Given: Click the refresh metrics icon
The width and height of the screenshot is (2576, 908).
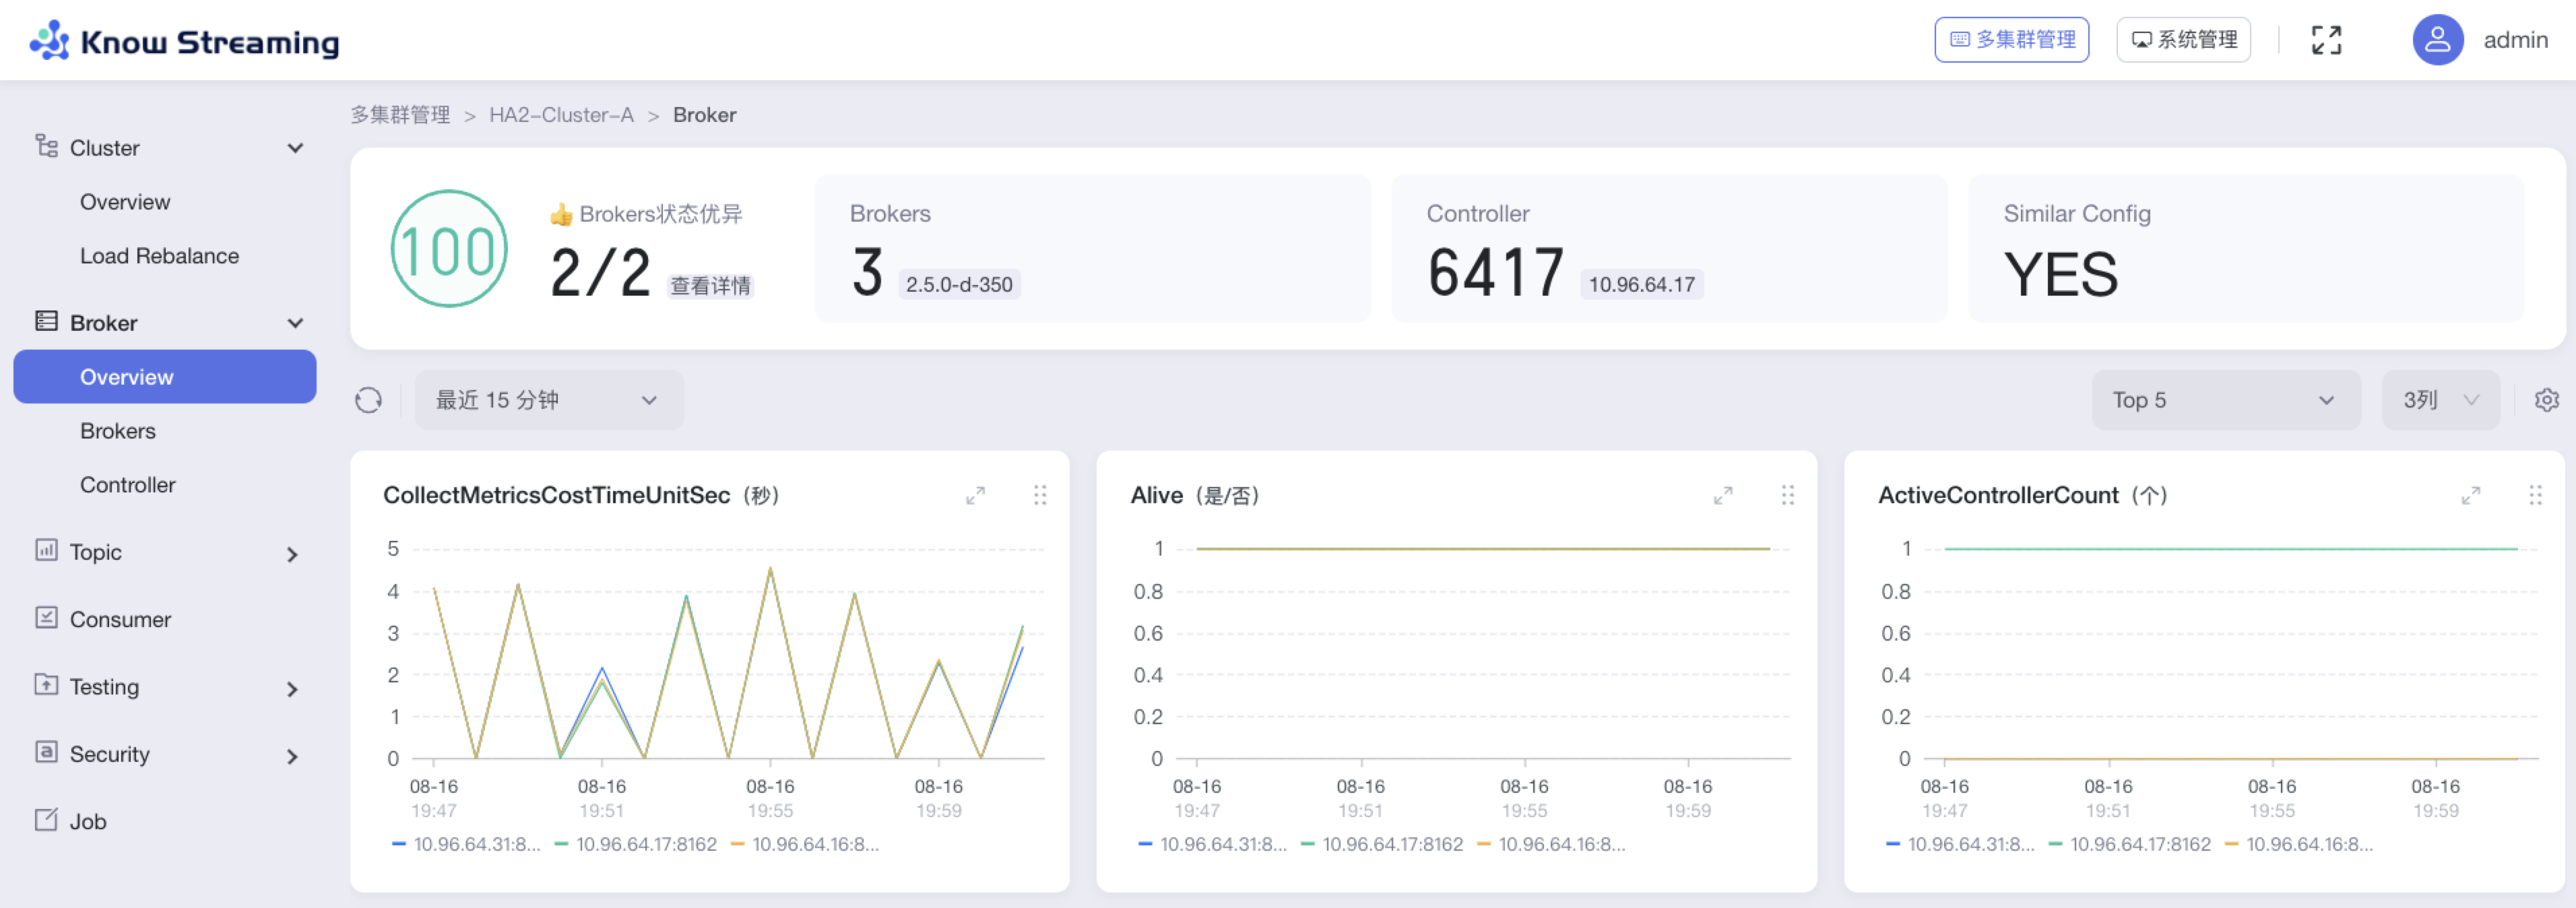Looking at the screenshot, I should point(368,400).
